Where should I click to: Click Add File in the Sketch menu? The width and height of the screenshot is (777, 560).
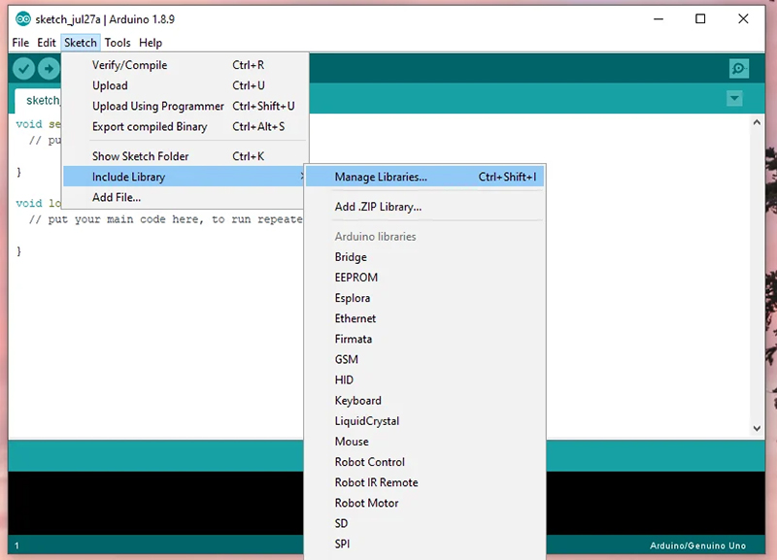117,197
